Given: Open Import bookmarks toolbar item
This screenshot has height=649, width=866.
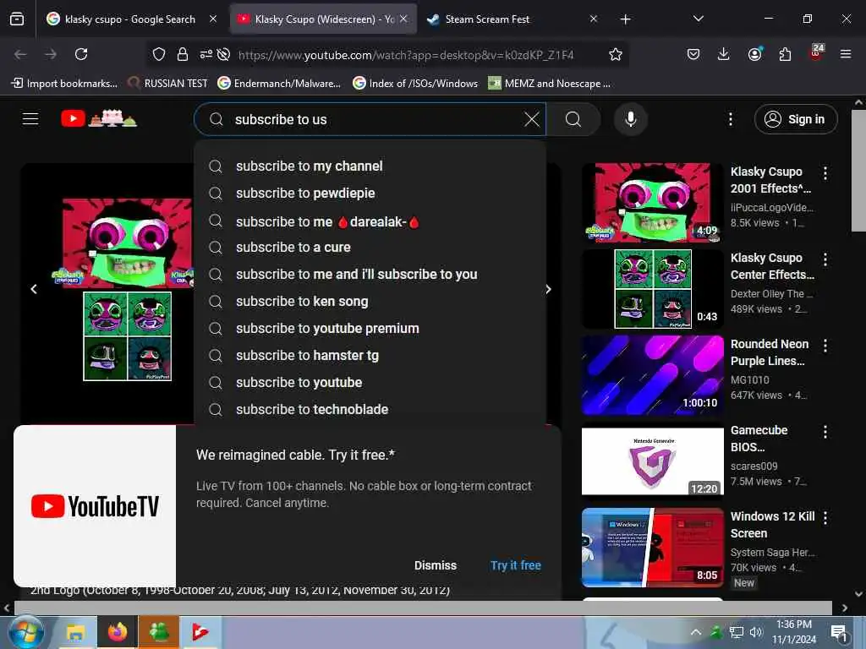Looking at the screenshot, I should 64,84.
